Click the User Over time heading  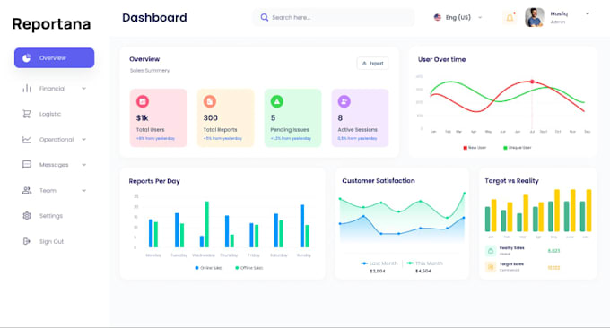[x=441, y=59]
